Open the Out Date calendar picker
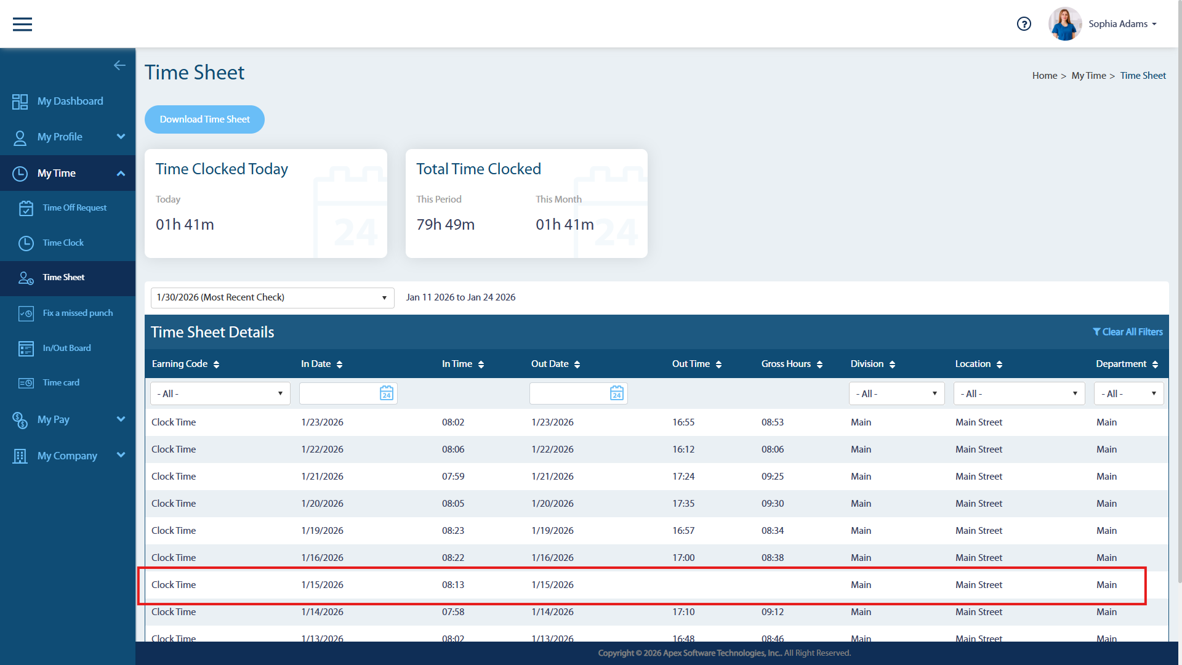The image size is (1182, 665). pyautogui.click(x=617, y=393)
